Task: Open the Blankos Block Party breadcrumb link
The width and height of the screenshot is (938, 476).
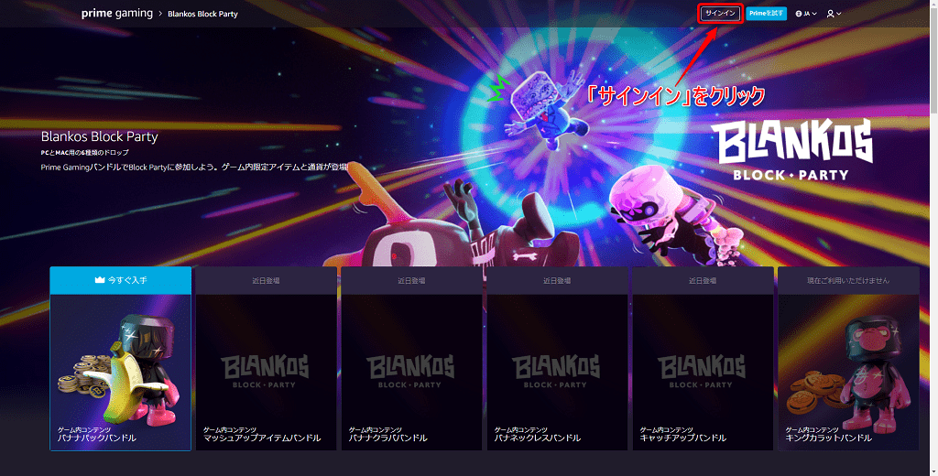Action: click(x=202, y=14)
